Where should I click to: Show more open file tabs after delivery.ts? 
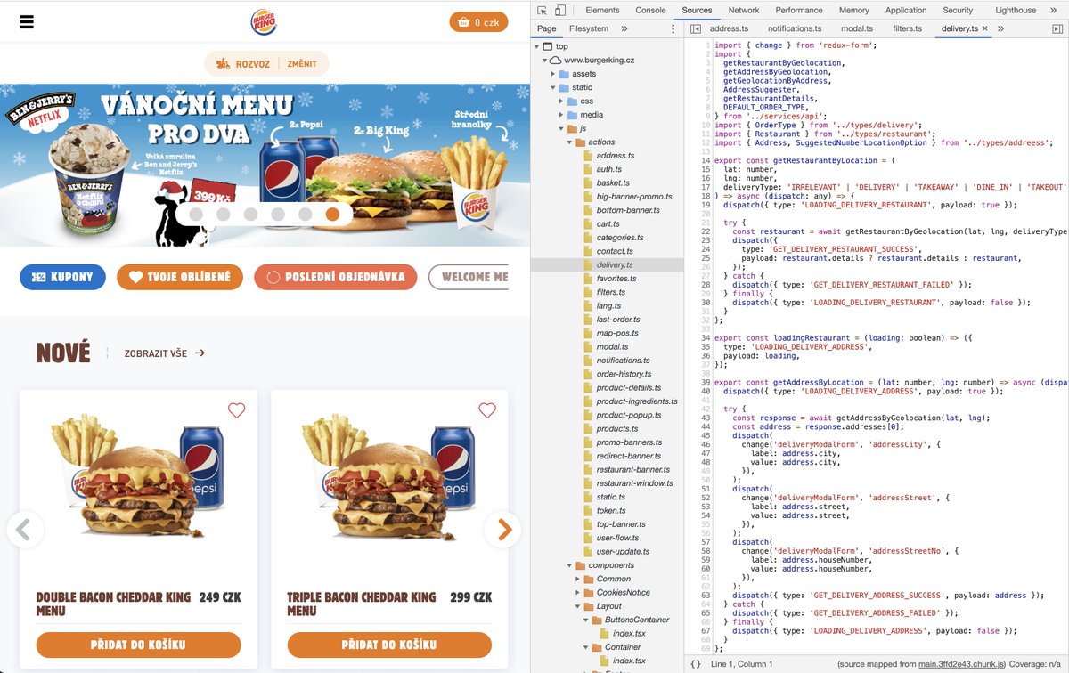[1001, 28]
